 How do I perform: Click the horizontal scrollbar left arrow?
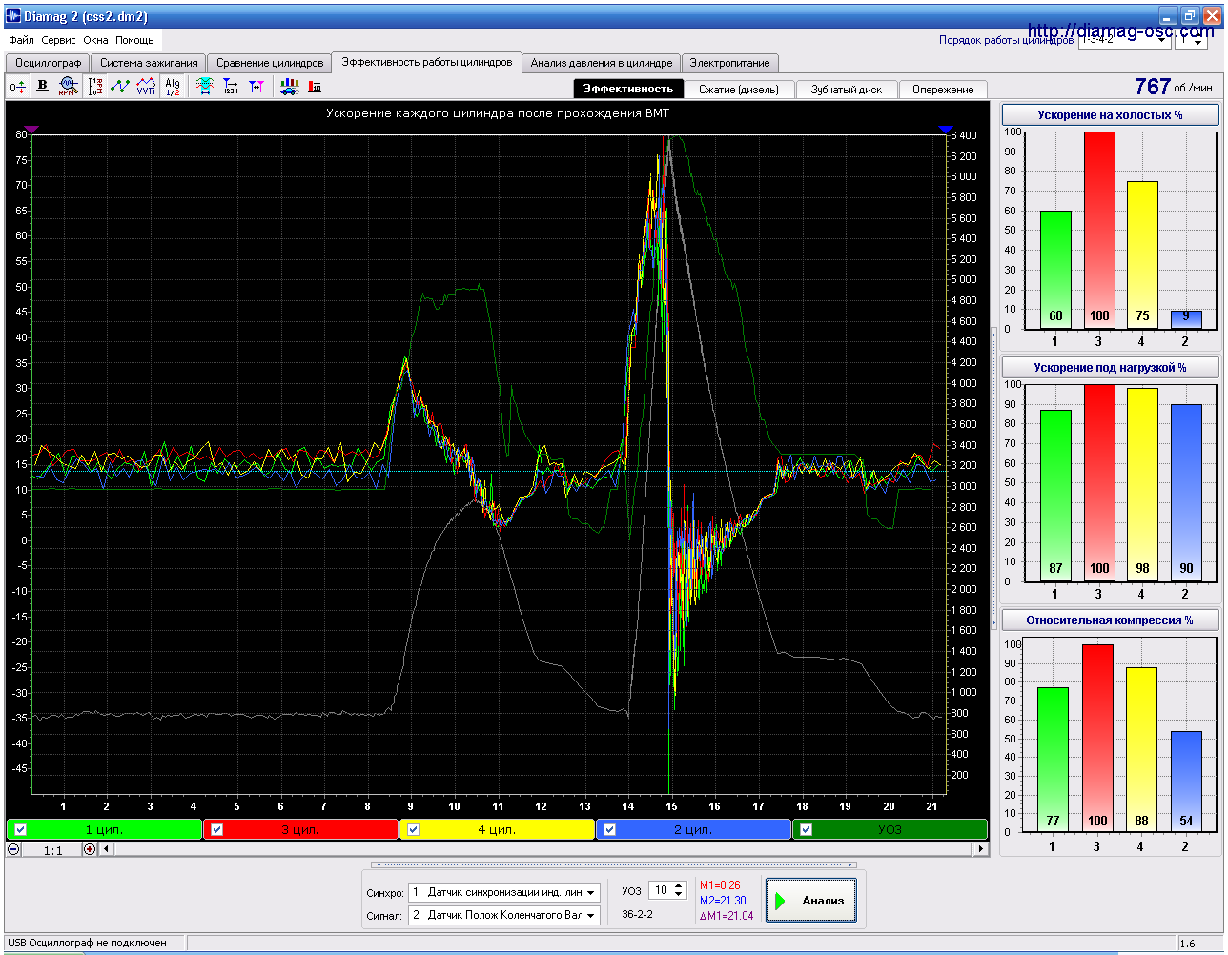pos(106,849)
